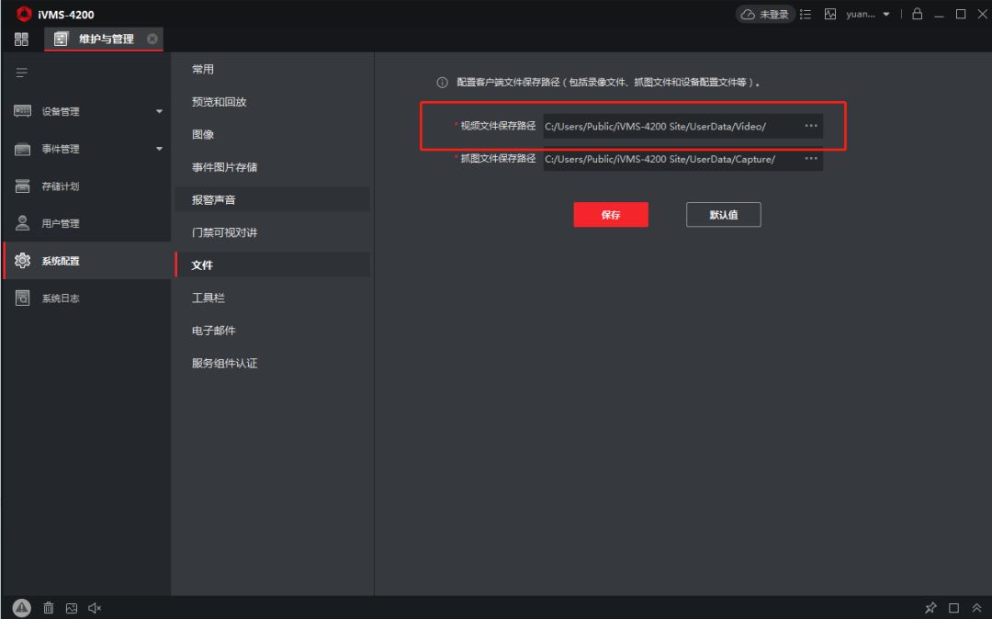The image size is (992, 619).
Task: Select the 报警声音 settings item
Action: click(214, 199)
